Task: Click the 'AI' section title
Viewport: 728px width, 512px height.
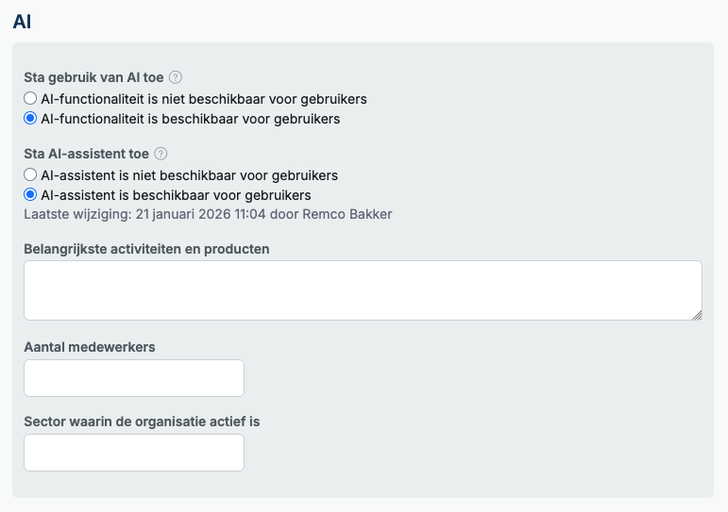Action: click(x=22, y=22)
